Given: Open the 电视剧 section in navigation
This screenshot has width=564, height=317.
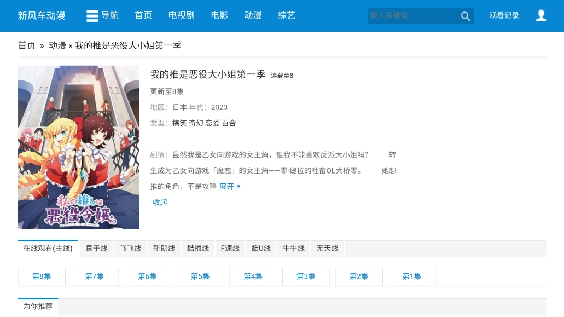Looking at the screenshot, I should pyautogui.click(x=181, y=15).
